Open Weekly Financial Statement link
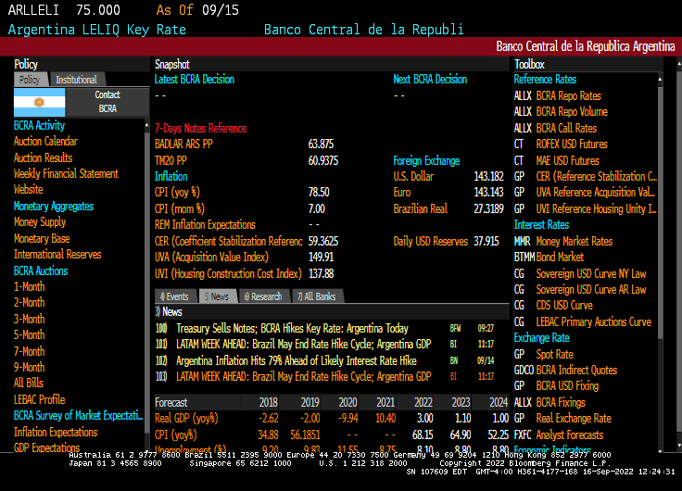The width and height of the screenshot is (682, 491). pos(65,174)
